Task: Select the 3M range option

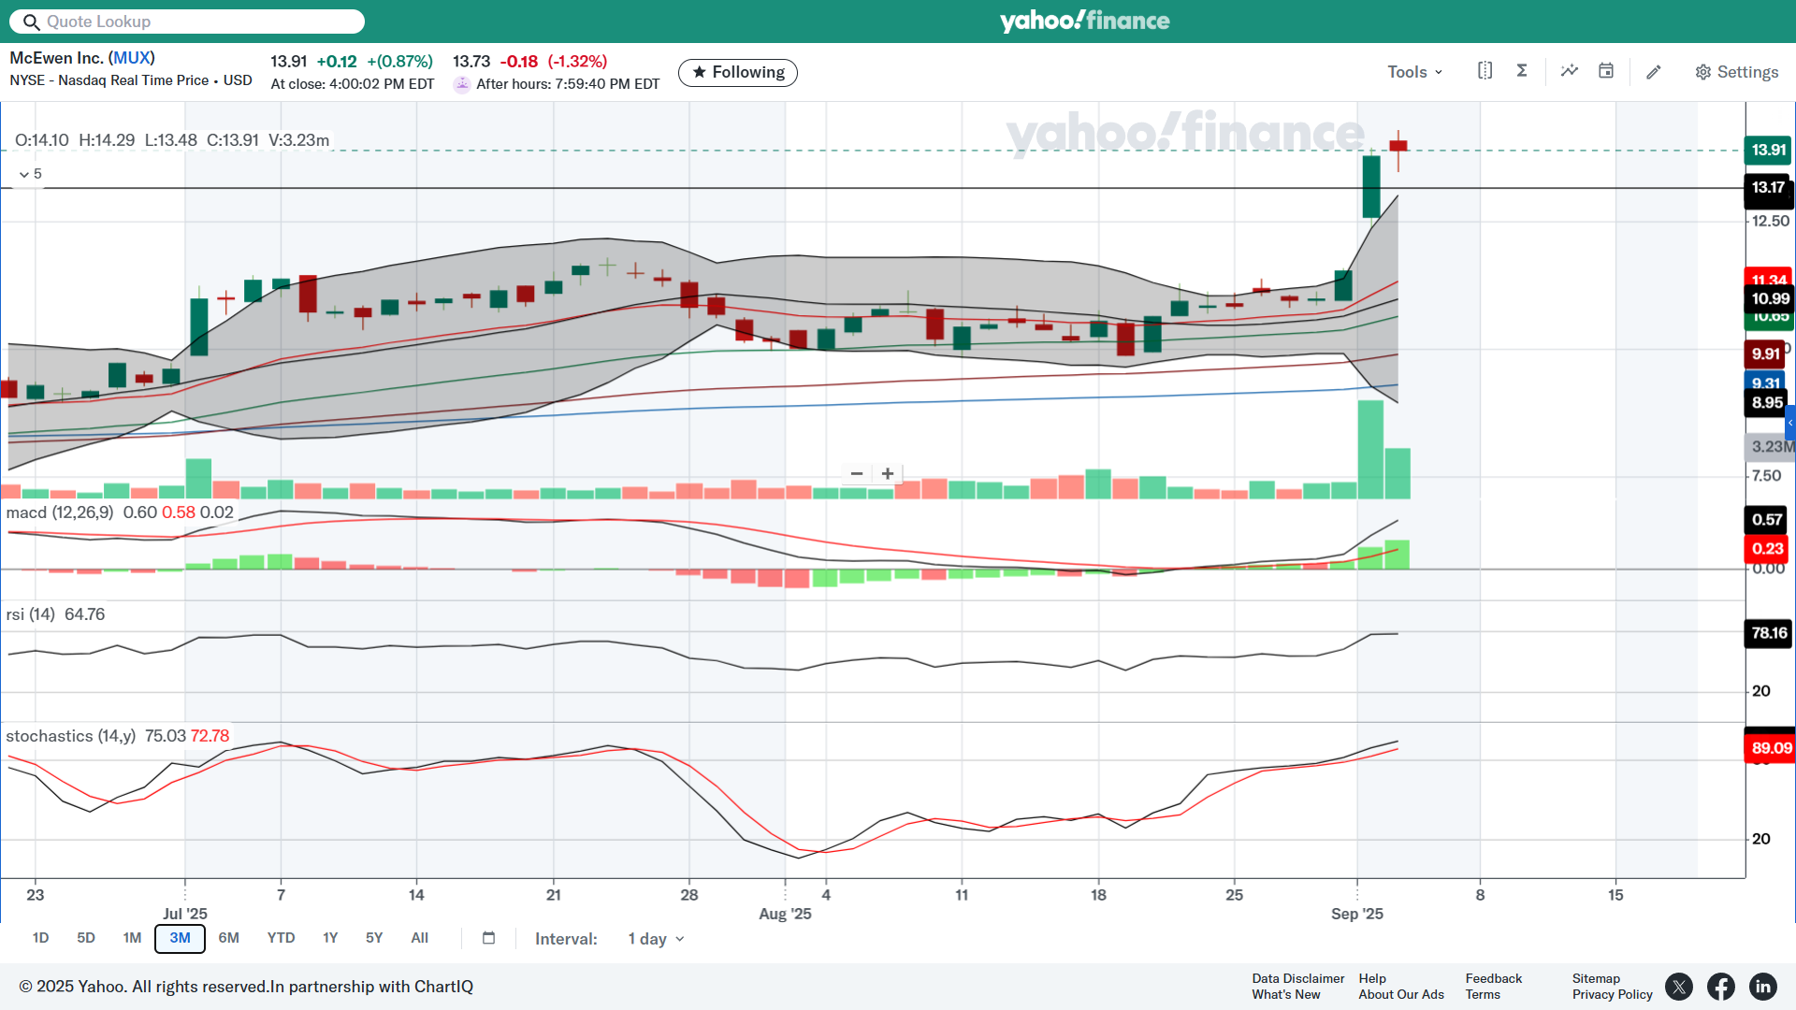Action: click(x=180, y=938)
